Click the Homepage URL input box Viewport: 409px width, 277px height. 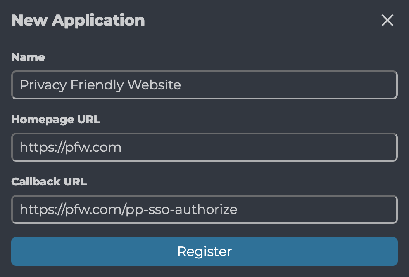[204, 147]
